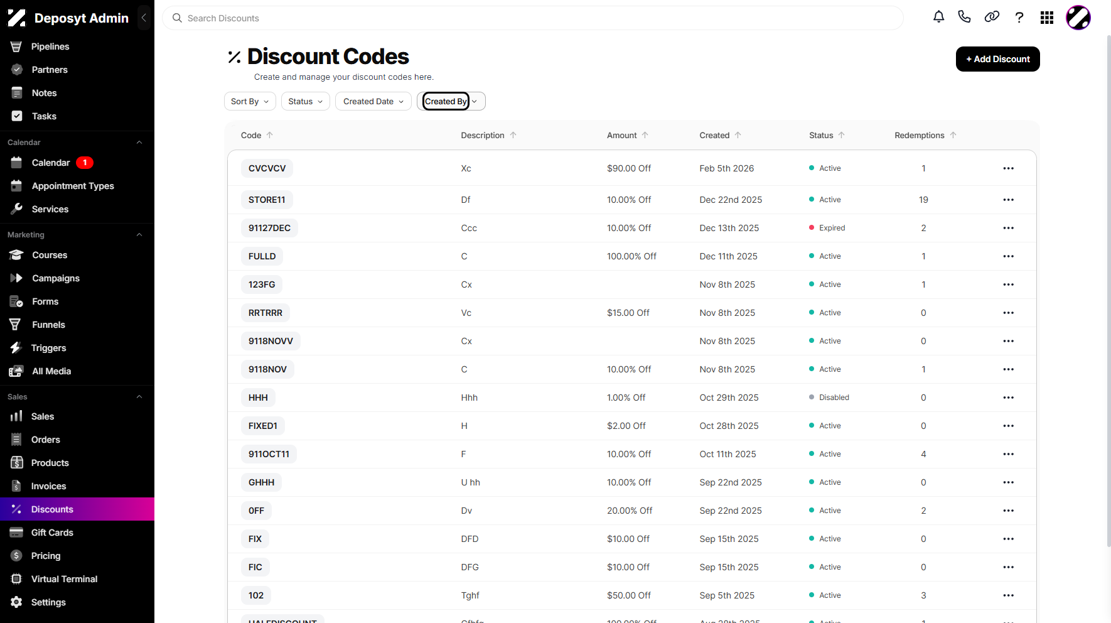This screenshot has height=623, width=1111.
Task: Open the Sort By dropdown
Action: (250, 101)
